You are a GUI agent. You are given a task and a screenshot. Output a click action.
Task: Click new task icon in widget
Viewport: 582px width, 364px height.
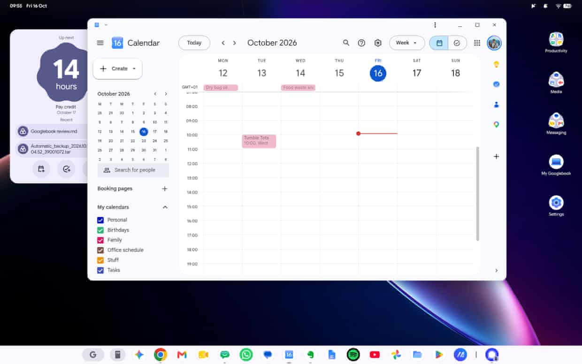point(66,169)
